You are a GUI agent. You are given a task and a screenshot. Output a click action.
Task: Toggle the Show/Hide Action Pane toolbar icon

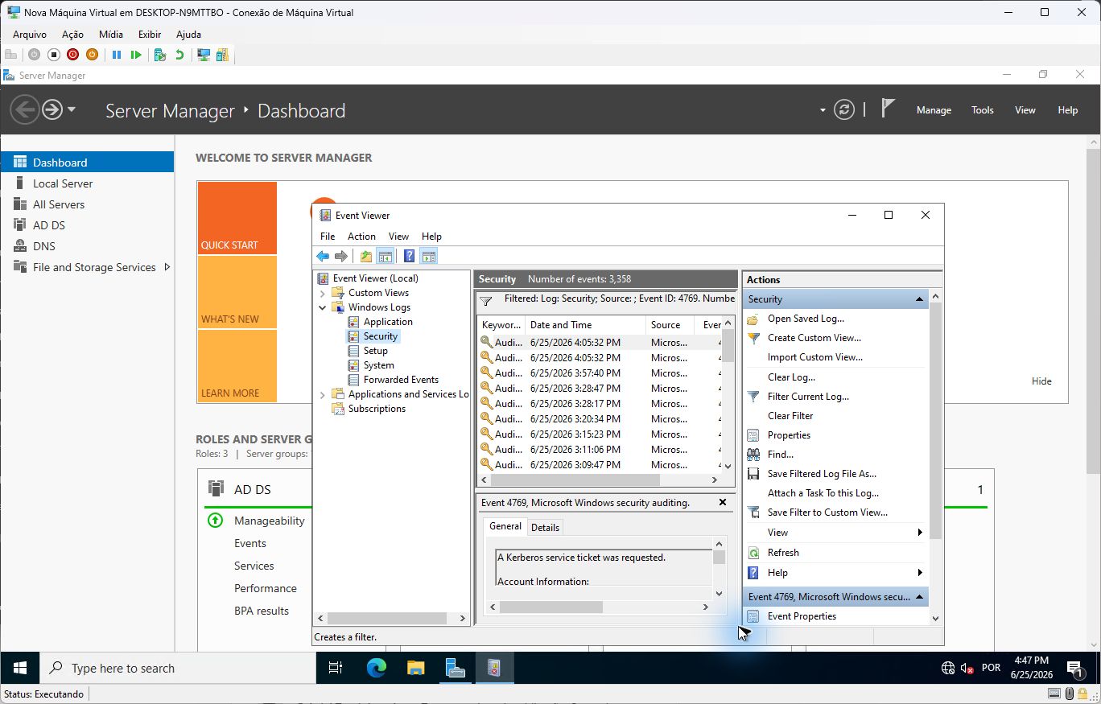[x=428, y=257]
